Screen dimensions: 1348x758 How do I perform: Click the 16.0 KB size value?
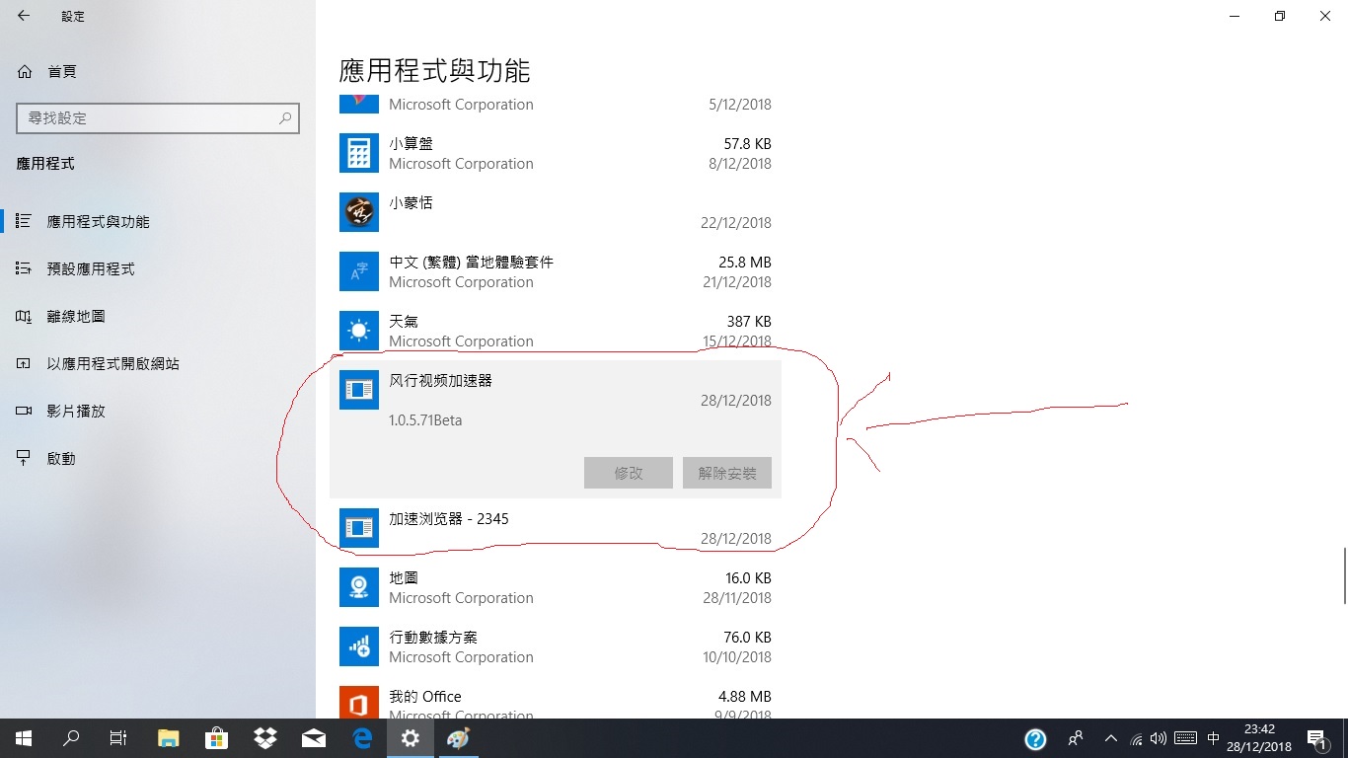[x=748, y=577]
